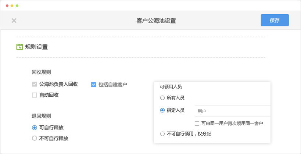Click the 回收规则 label
Viewport: 301px width, 154px height.
click(x=41, y=72)
